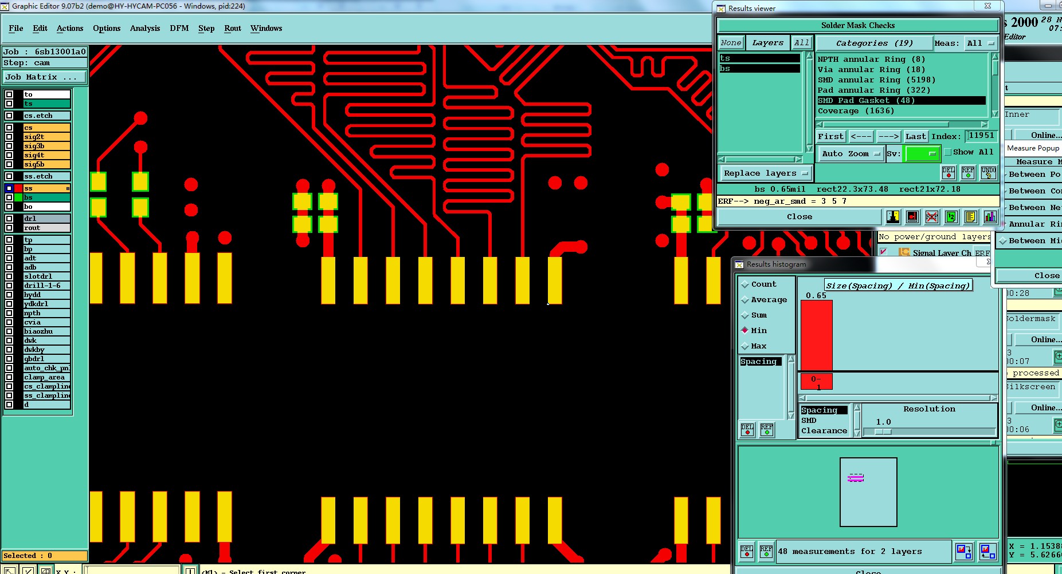This screenshot has width=1062, height=574.
Task: Select 'SMD annular Ring (5198)' category row
Action: [901, 80]
